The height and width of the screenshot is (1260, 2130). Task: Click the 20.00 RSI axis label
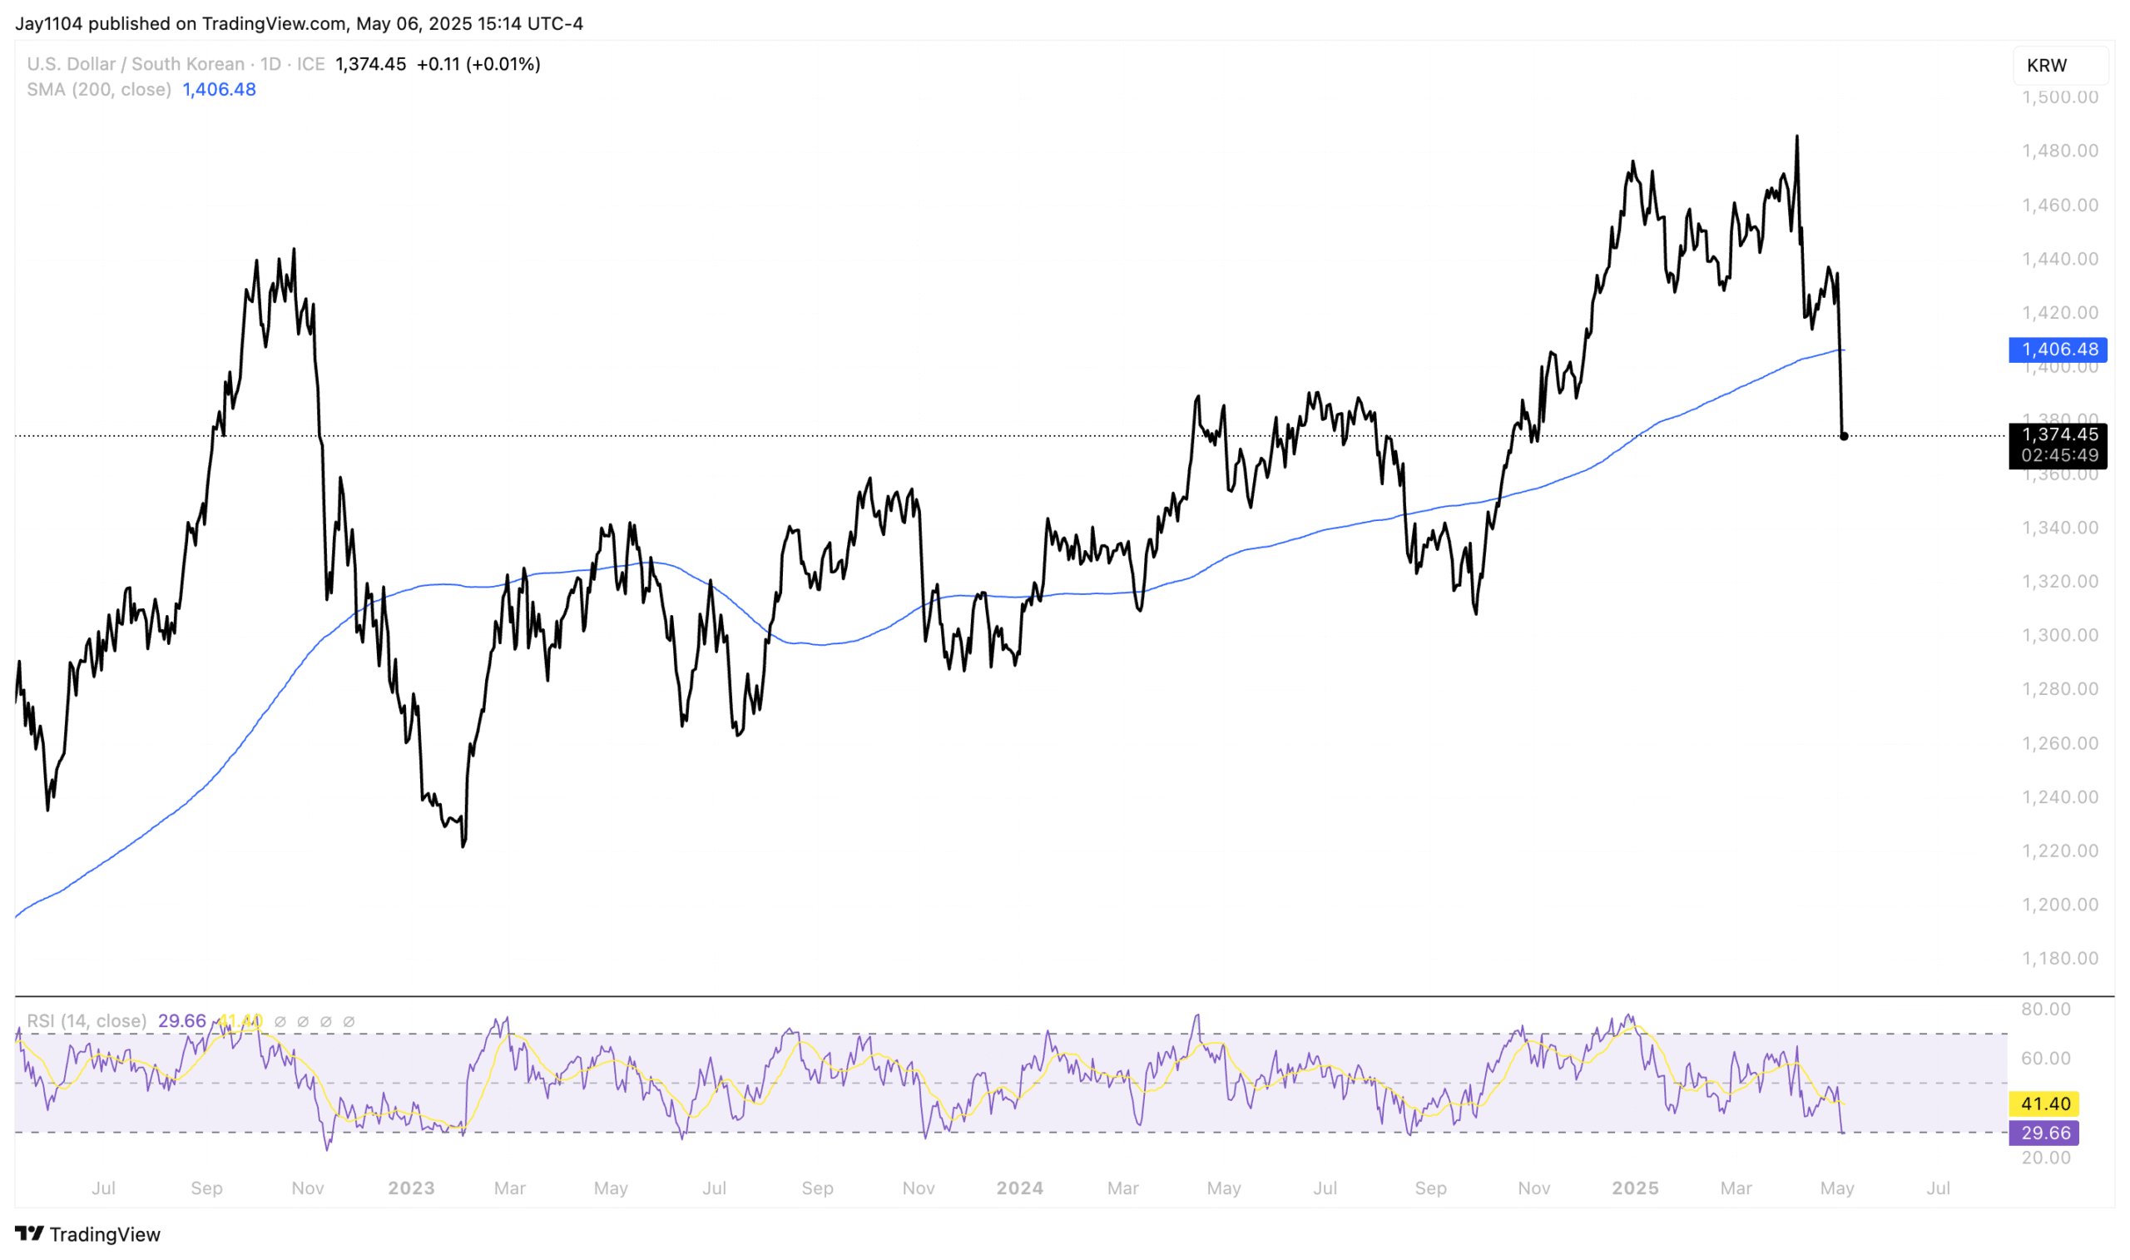(x=2046, y=1158)
